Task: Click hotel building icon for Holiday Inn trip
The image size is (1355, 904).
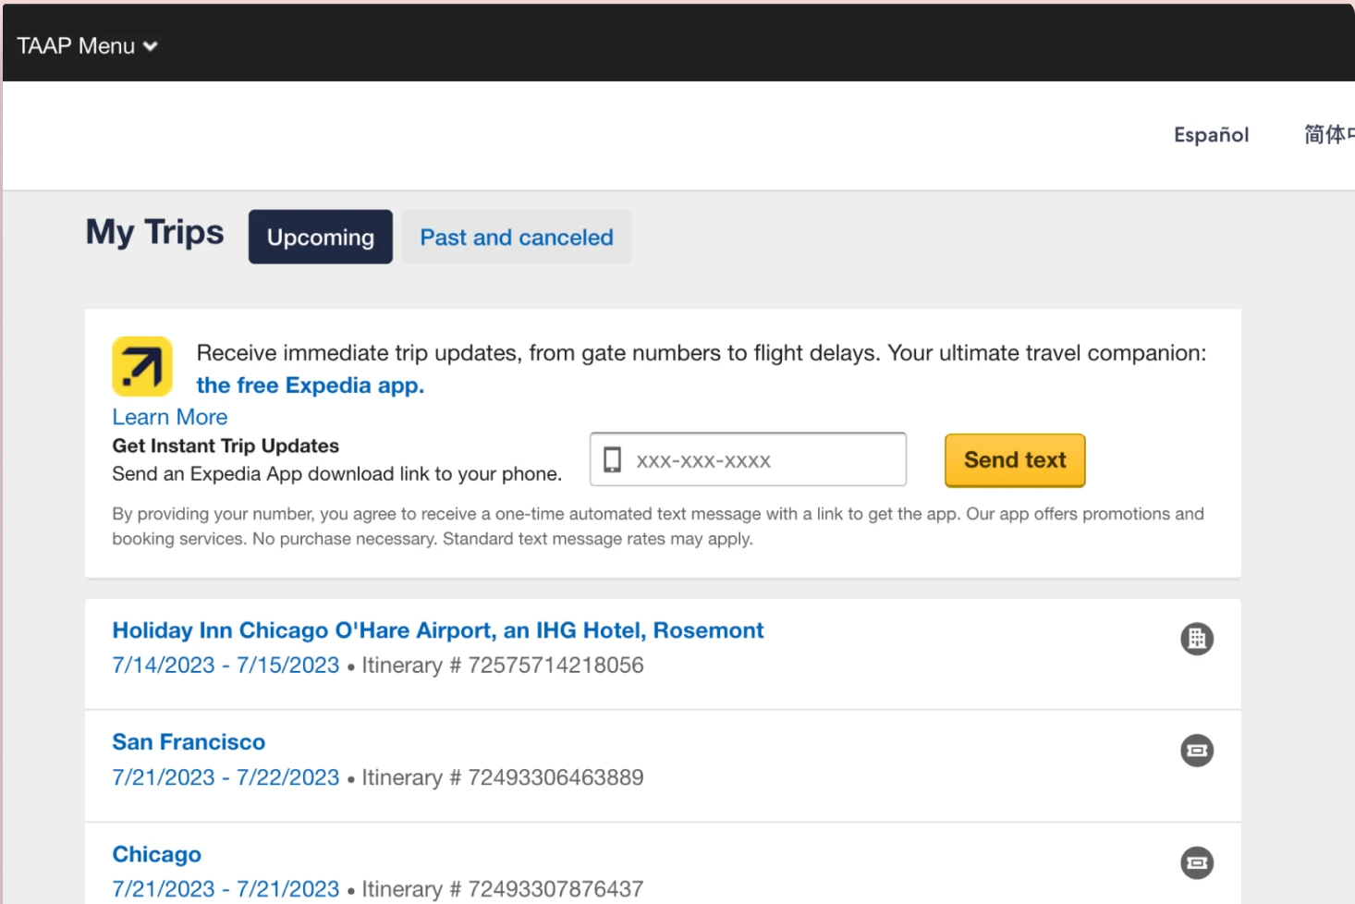Action: coord(1197,639)
